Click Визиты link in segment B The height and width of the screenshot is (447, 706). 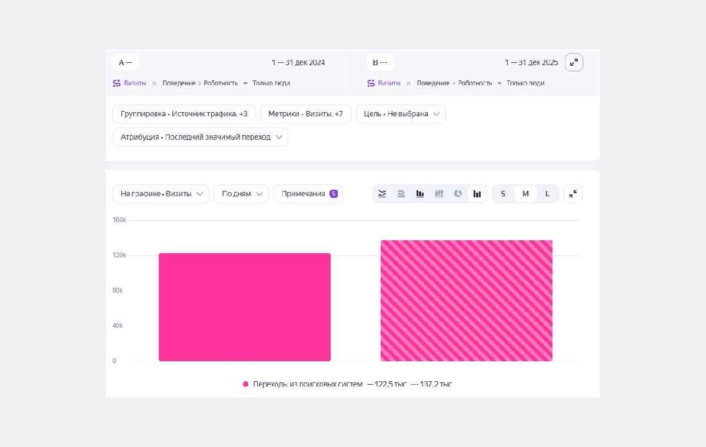tap(389, 83)
